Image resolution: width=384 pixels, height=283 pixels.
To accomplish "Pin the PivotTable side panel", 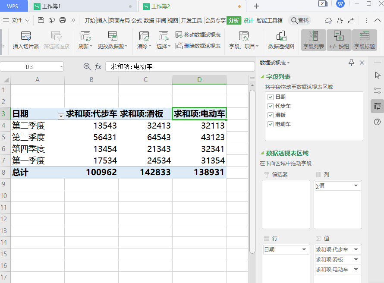I will (x=352, y=63).
